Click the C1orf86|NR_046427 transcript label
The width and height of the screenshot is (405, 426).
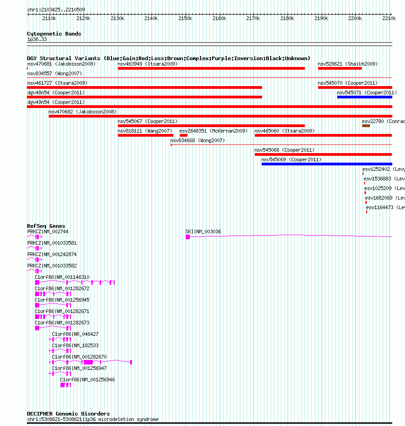point(75,334)
